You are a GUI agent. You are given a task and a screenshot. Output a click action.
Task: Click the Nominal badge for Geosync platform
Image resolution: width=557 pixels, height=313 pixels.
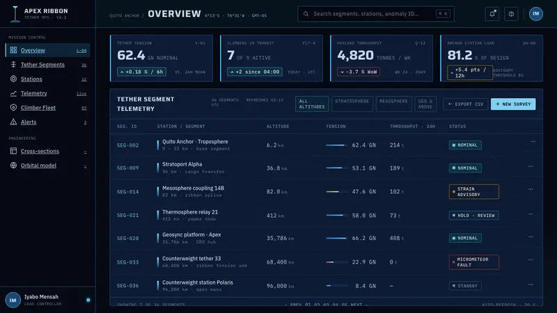[465, 238]
